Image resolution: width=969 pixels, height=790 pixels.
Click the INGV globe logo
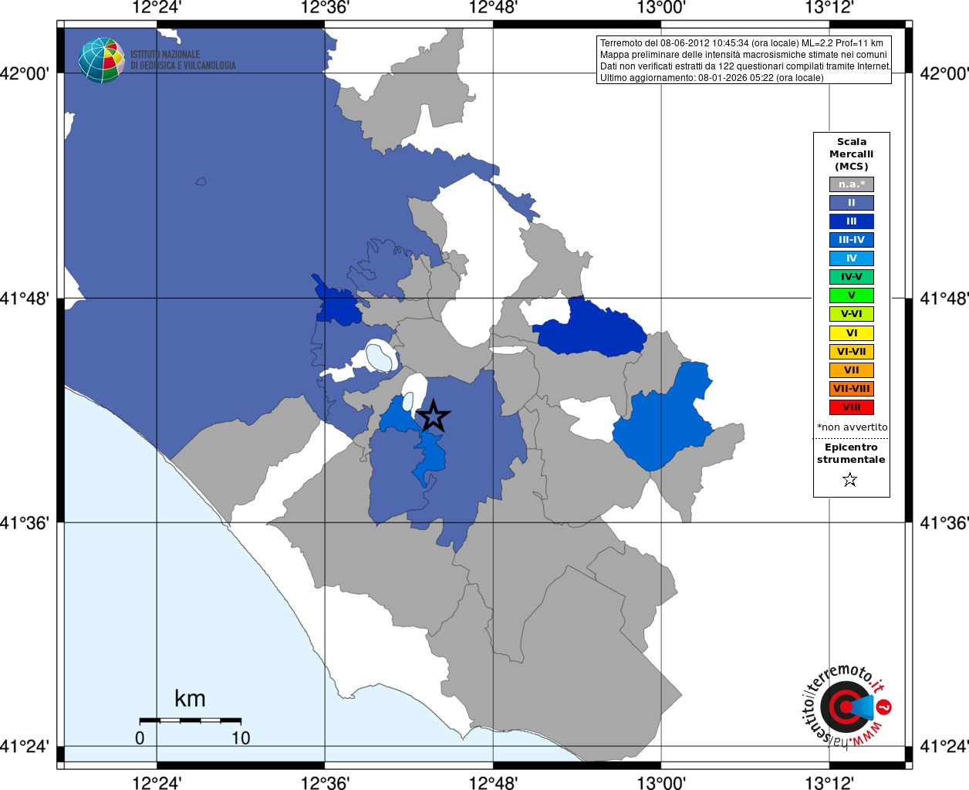(x=101, y=60)
